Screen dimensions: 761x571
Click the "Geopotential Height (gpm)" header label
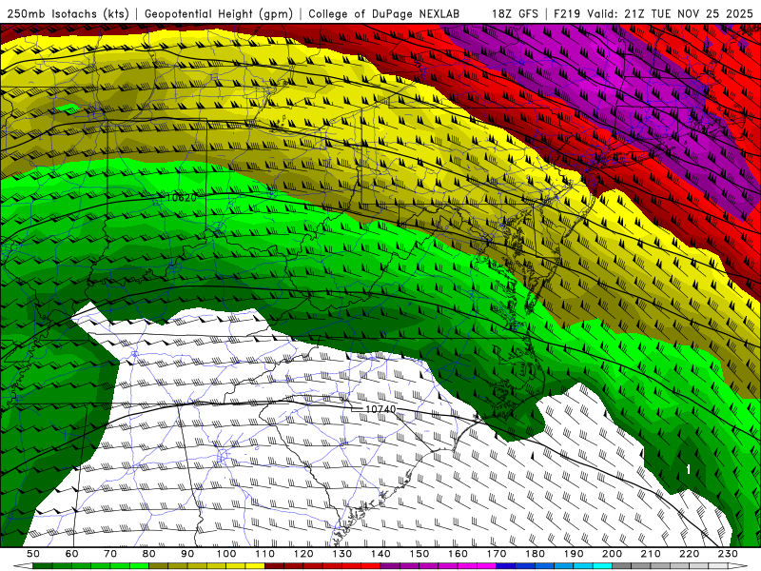click(219, 13)
